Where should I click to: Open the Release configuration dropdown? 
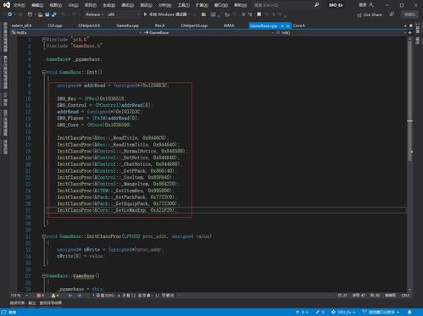point(95,14)
